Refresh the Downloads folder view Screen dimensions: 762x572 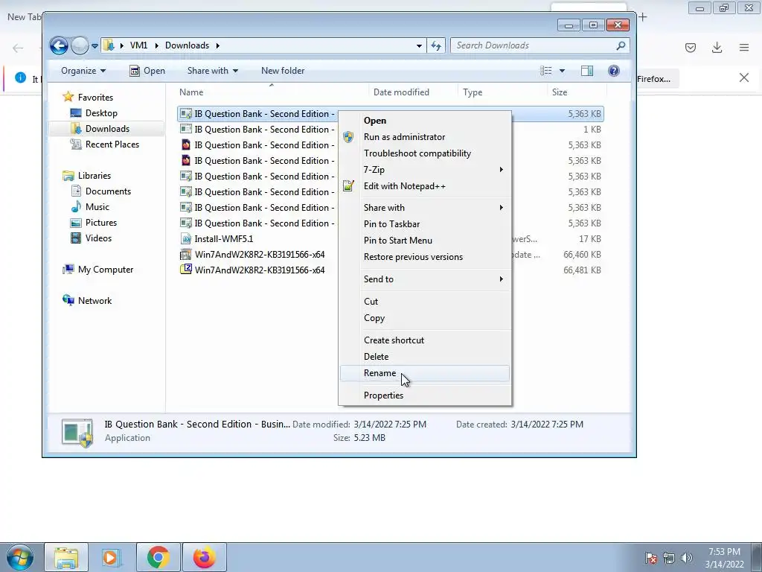pos(436,45)
